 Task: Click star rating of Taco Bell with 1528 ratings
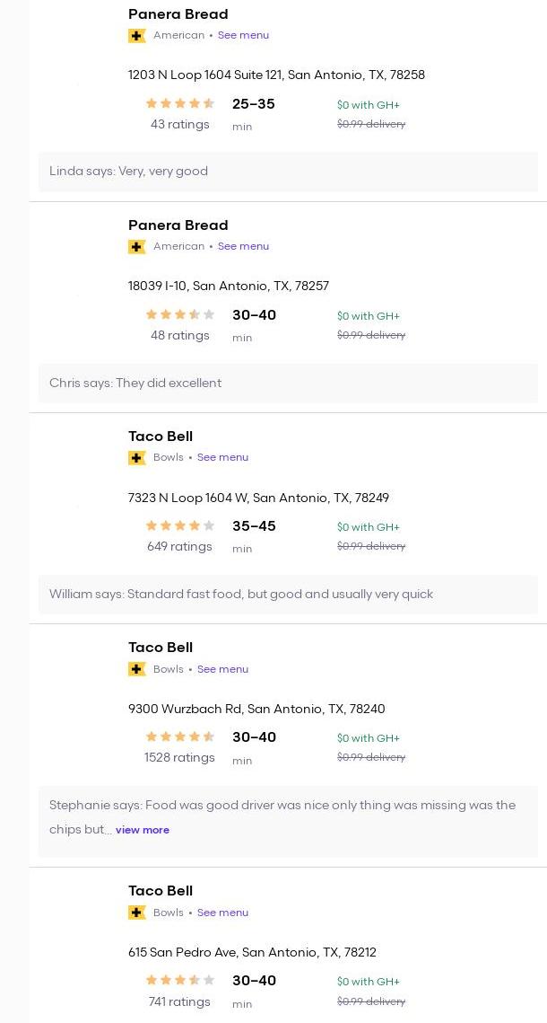[180, 737]
